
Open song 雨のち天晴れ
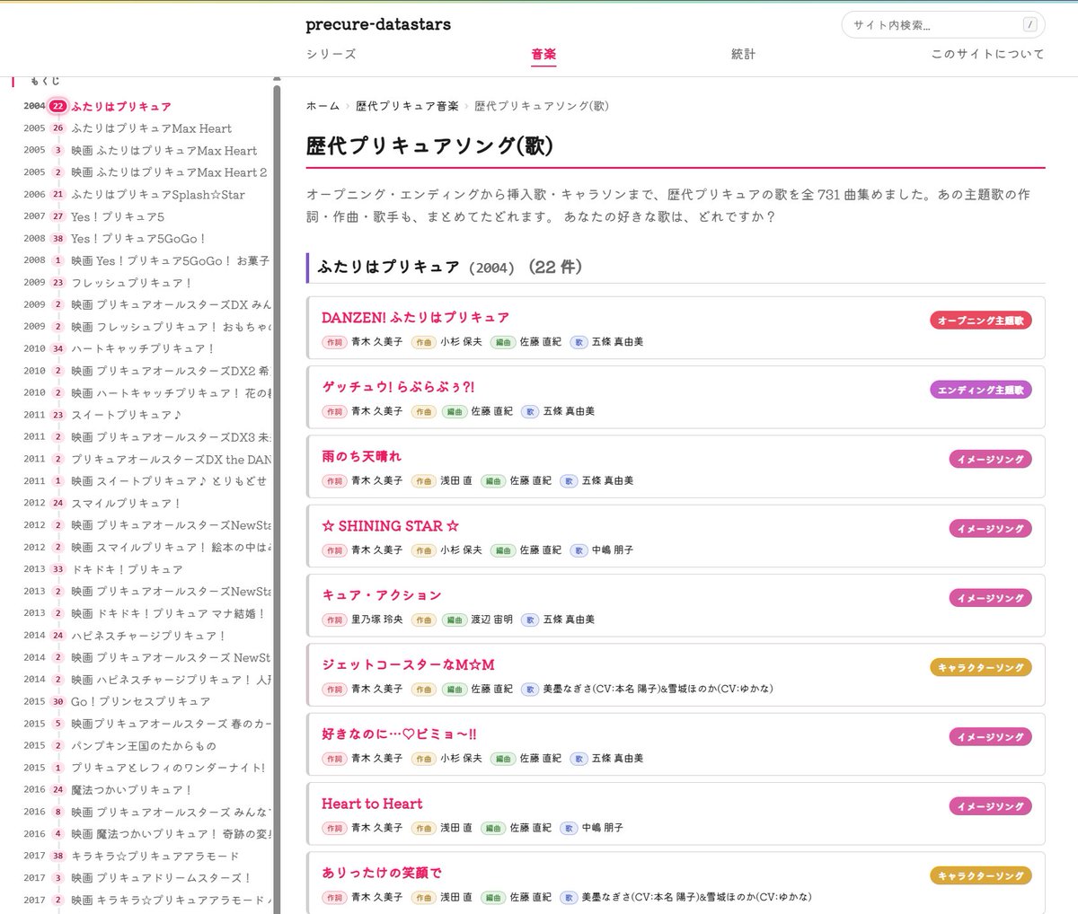click(361, 456)
